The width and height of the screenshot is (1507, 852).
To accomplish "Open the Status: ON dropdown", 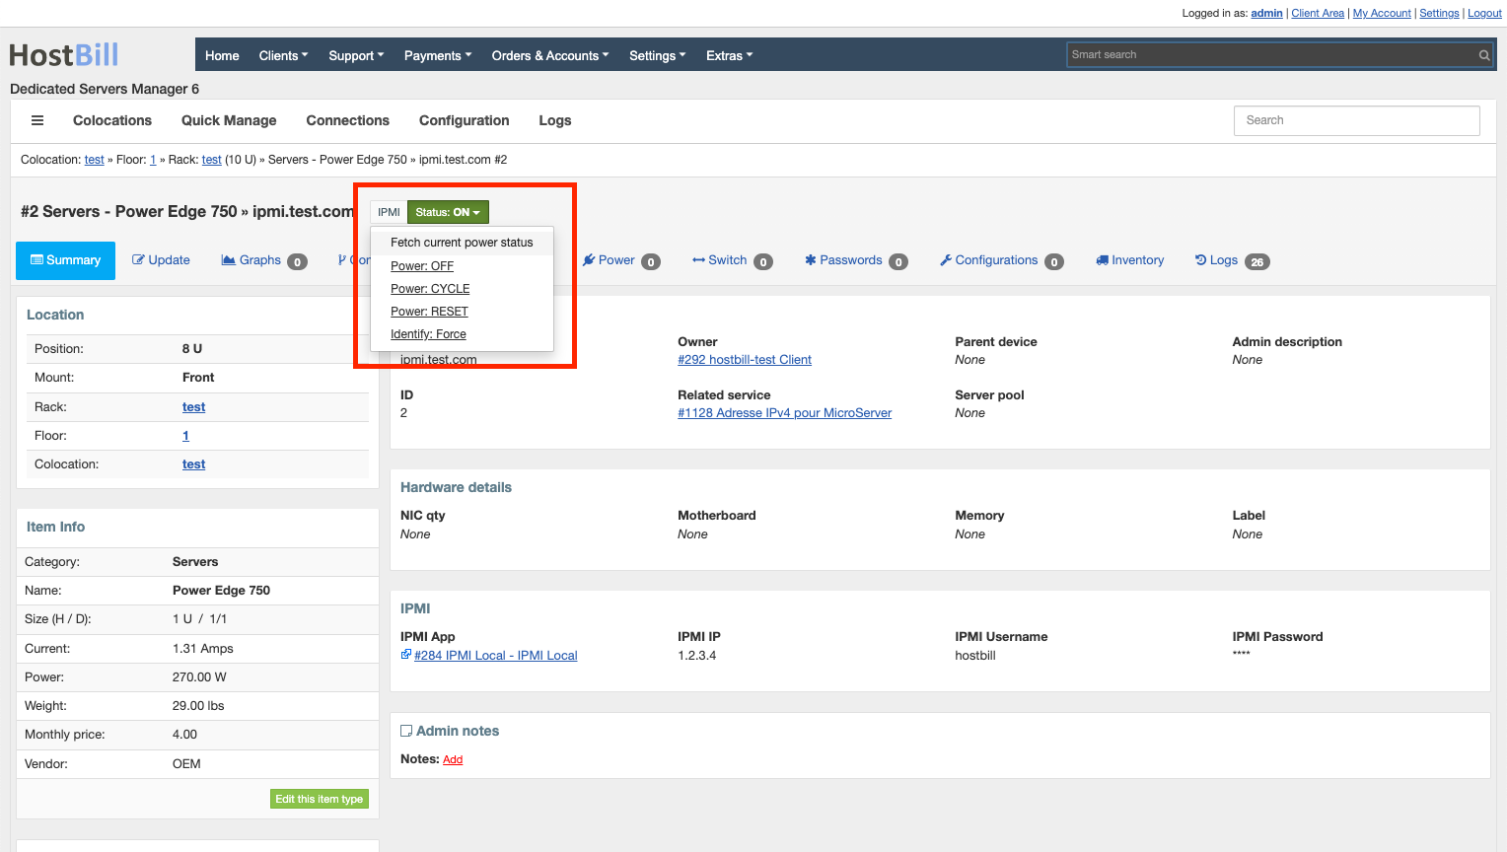I will click(448, 212).
